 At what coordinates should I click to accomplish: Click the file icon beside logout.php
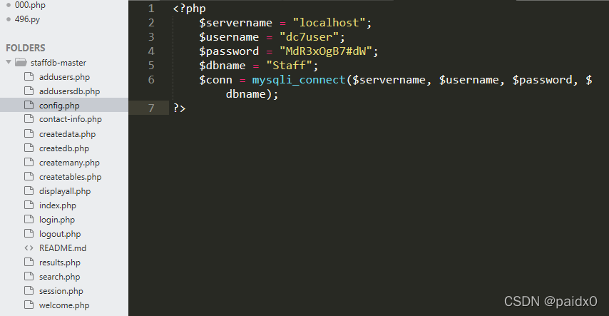click(29, 233)
